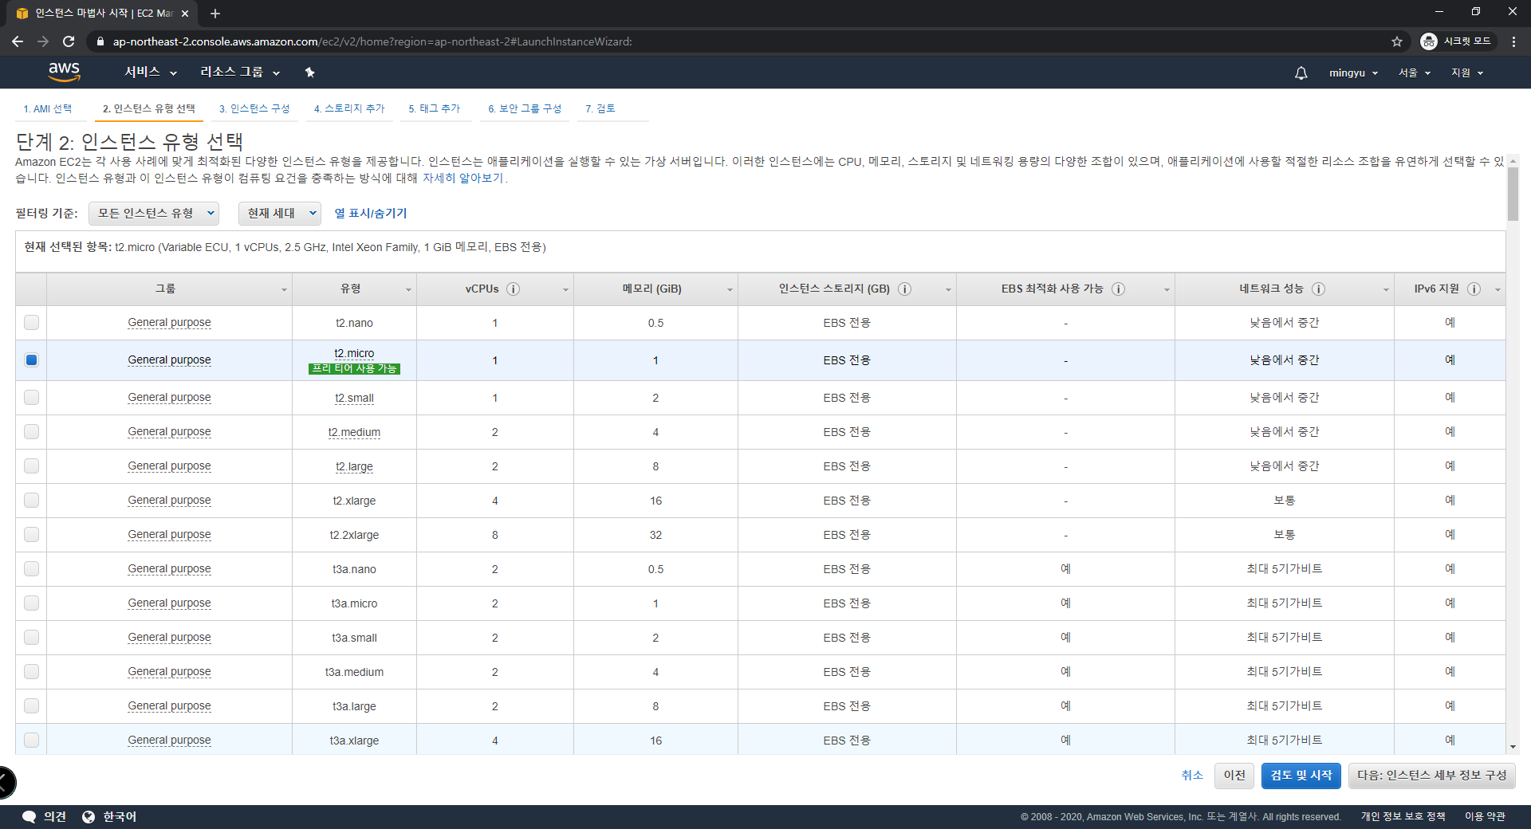Click 다음: 인스턴스 세부 정보 구성
This screenshot has height=829, width=1531.
pos(1432,776)
